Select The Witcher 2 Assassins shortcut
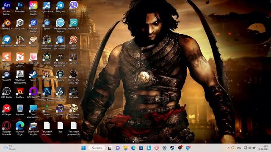Screen dimensions: 271x152 click(60, 60)
